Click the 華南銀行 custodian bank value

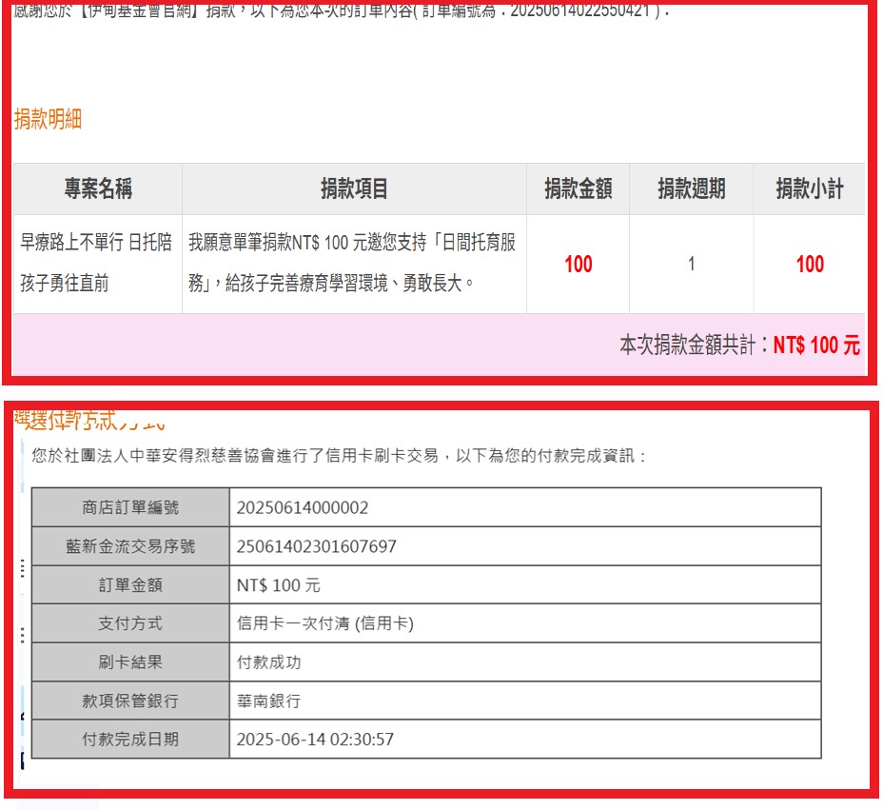(268, 701)
